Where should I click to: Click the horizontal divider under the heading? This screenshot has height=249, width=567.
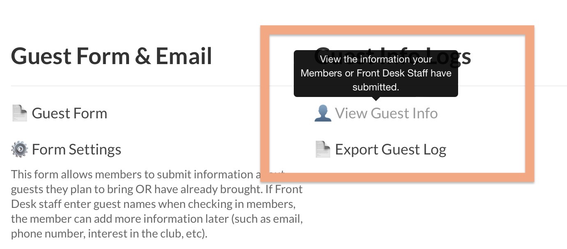[123, 86]
